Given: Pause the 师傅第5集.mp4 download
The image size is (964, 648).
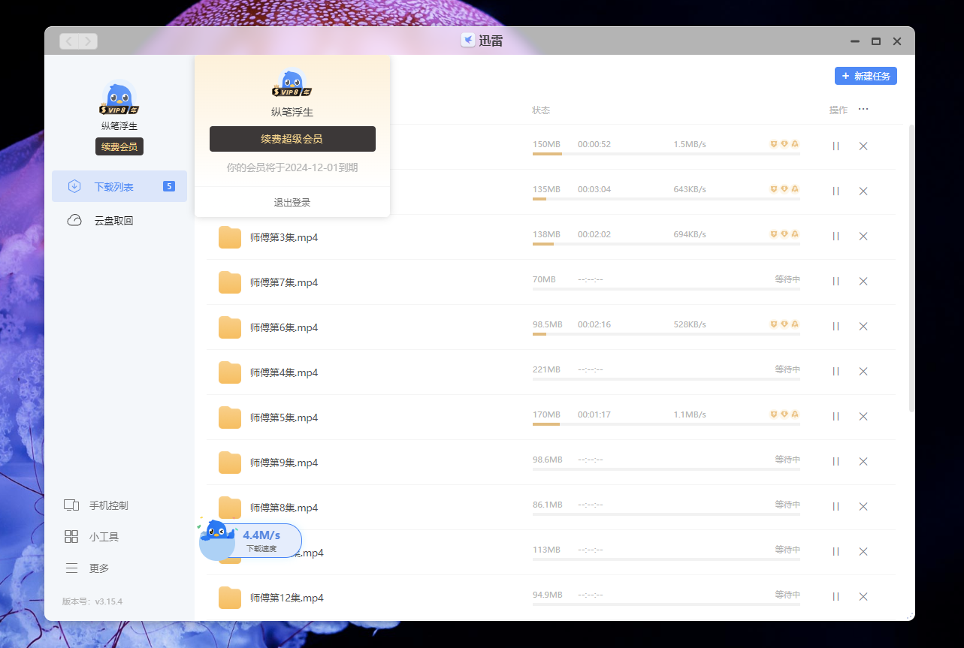Looking at the screenshot, I should [836, 415].
